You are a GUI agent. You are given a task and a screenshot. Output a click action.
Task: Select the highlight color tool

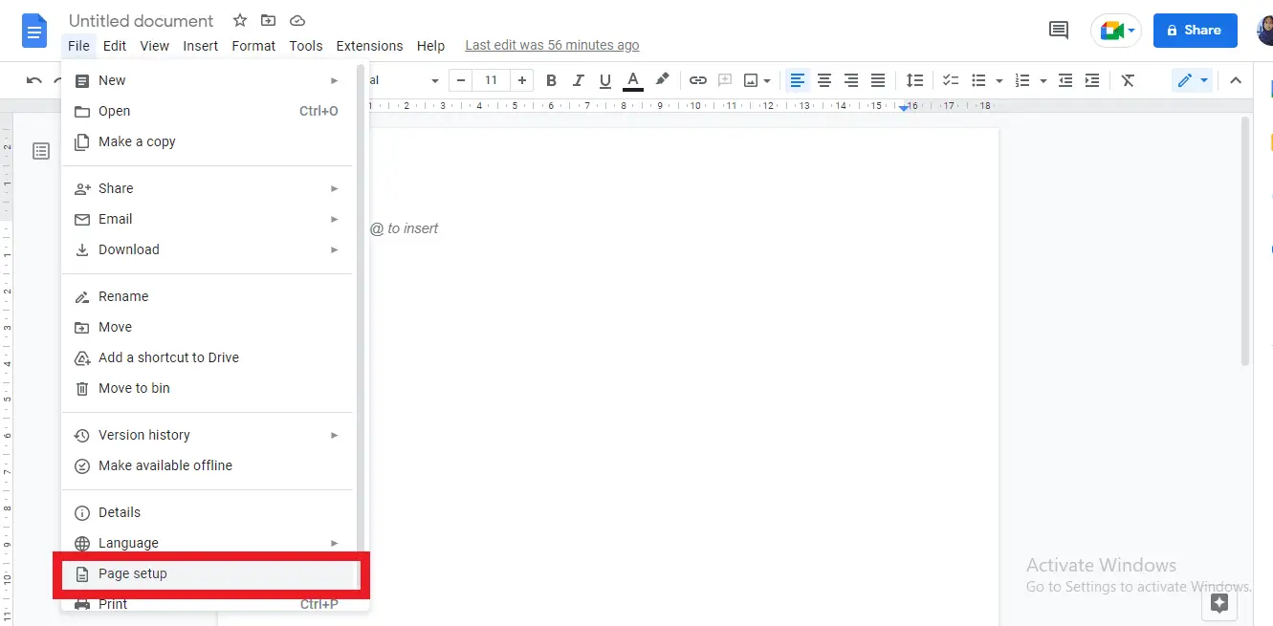pos(663,80)
